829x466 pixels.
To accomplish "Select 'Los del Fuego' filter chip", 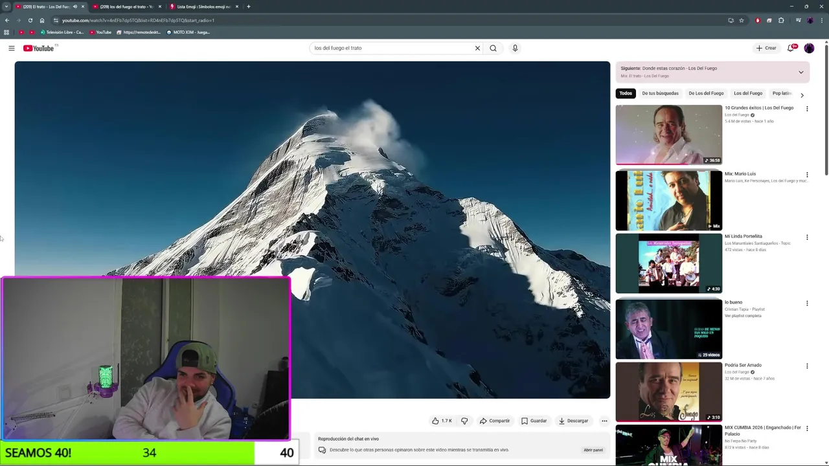I will (x=748, y=93).
